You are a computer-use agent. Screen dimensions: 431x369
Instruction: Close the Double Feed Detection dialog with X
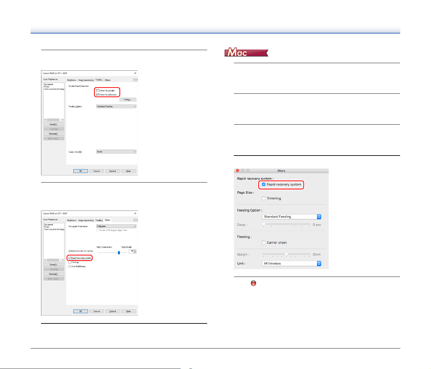135,73
